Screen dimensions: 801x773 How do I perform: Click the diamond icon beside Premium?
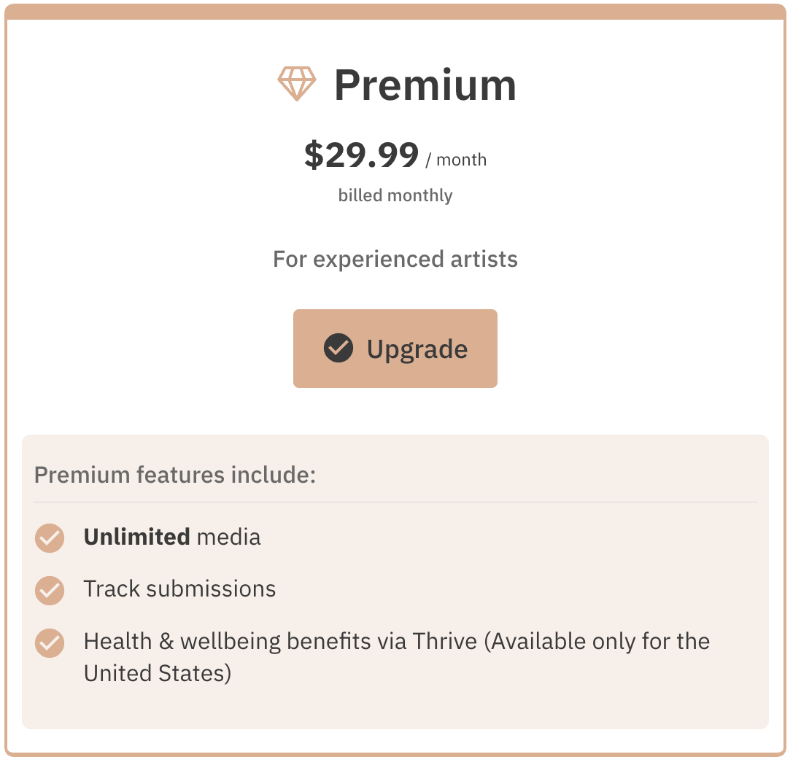tap(297, 84)
